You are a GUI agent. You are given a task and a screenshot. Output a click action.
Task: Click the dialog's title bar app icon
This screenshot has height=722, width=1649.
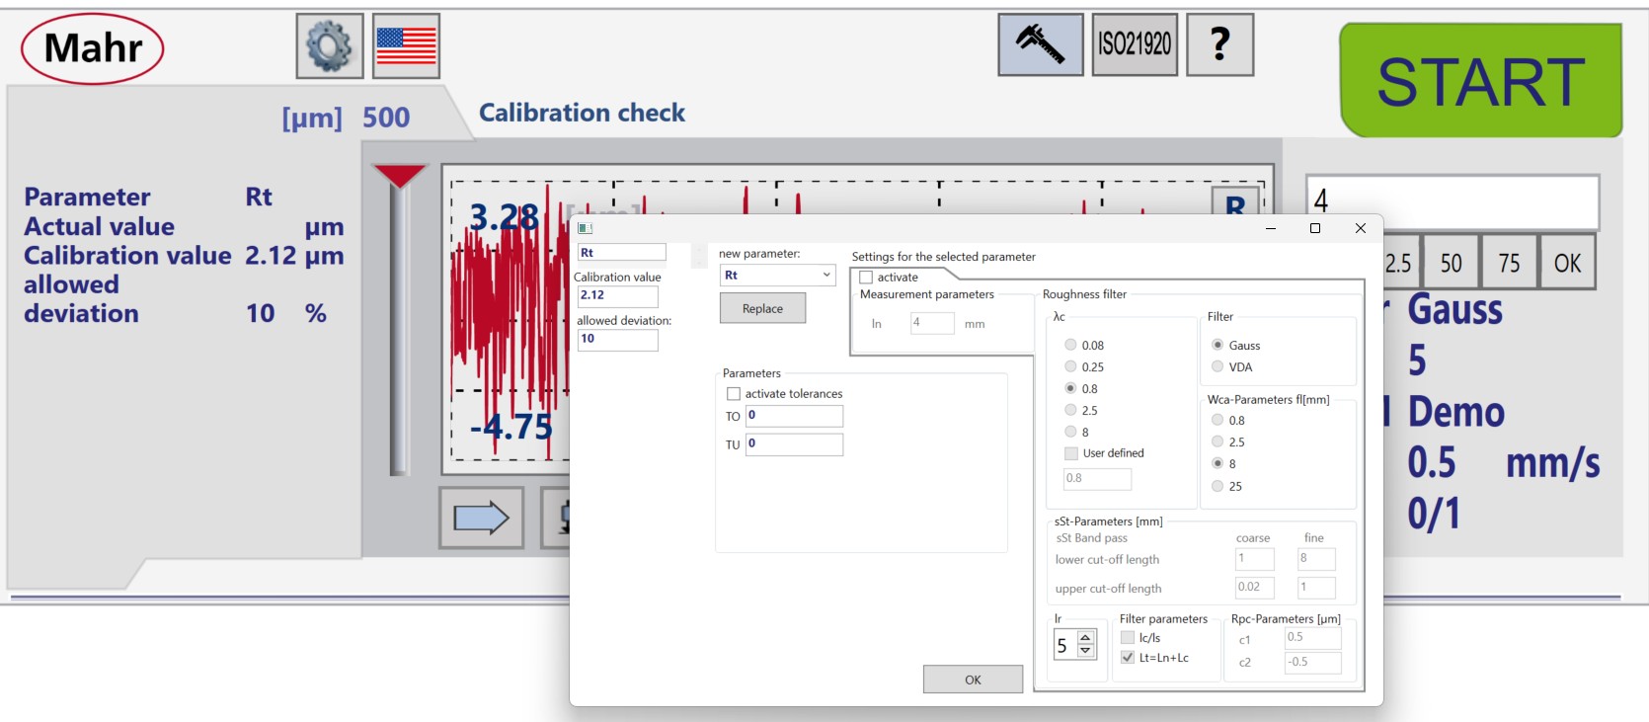pos(585,228)
